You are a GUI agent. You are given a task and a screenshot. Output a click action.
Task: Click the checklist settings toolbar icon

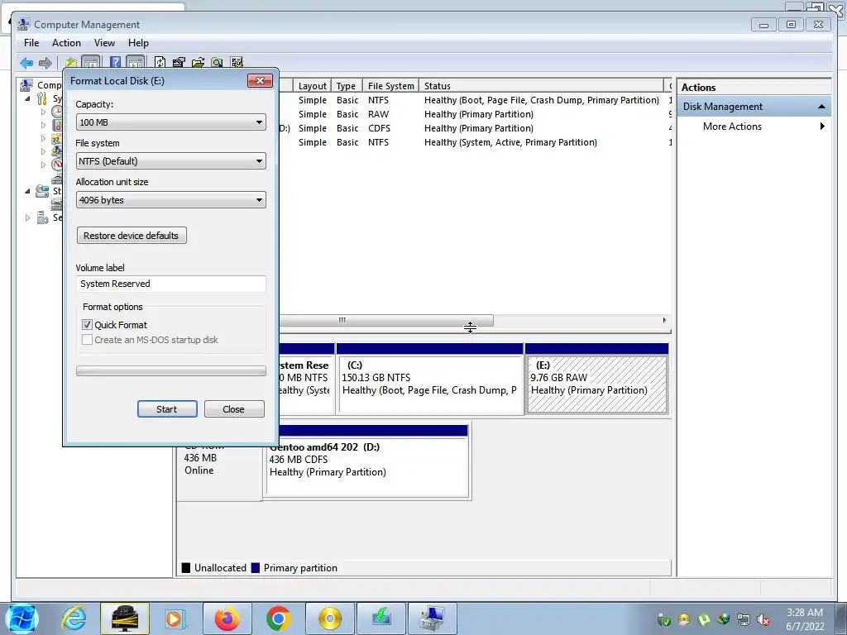(x=237, y=63)
